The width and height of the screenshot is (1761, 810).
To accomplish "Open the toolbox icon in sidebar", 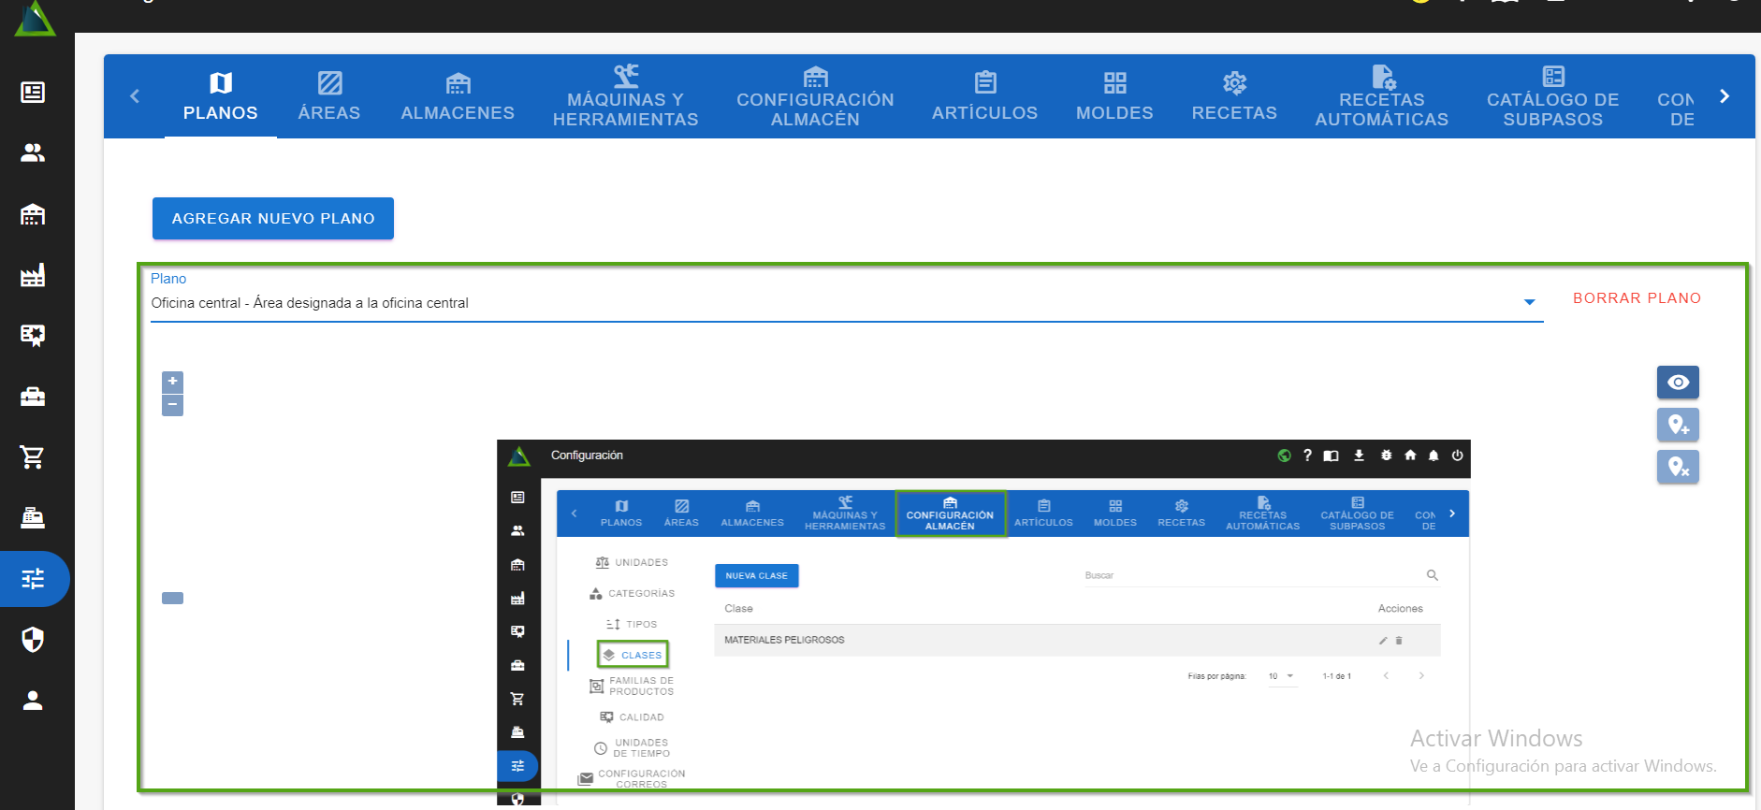I will pos(33,397).
